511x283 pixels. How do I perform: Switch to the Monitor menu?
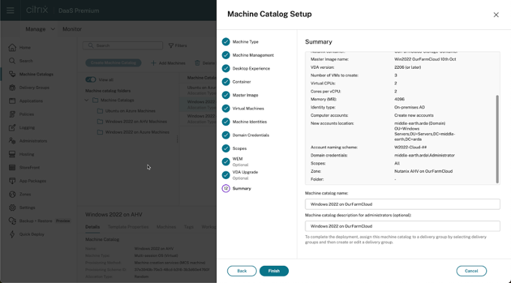pos(72,29)
